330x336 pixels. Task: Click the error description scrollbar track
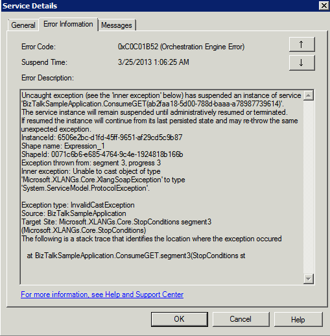coord(309,187)
